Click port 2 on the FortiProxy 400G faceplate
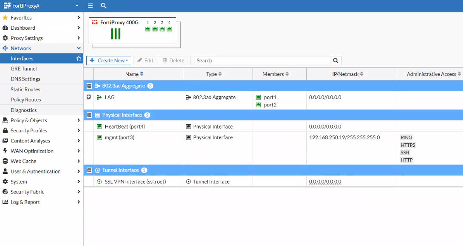Viewport: 463px width, 246px height. [x=155, y=29]
